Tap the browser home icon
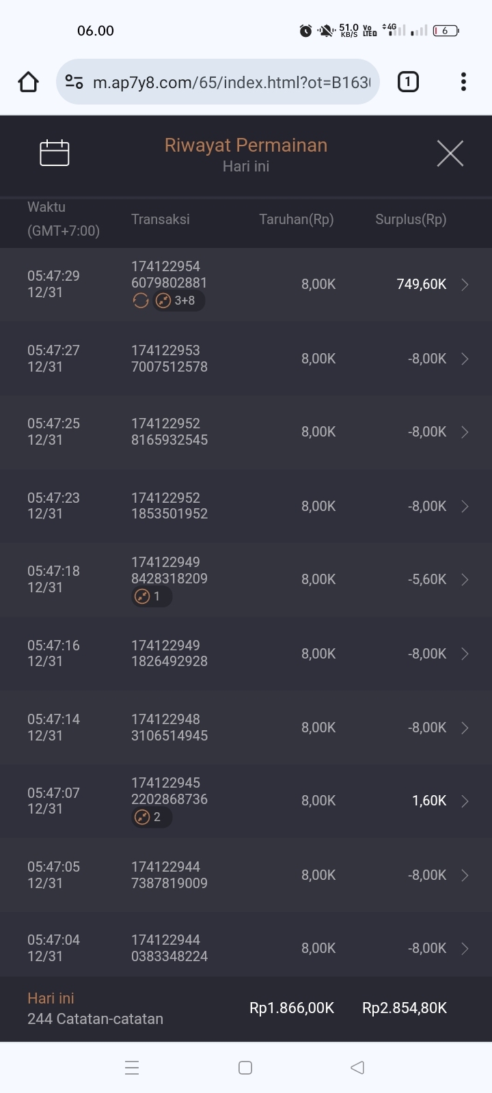Viewport: 492px width, 1093px height. pos(28,82)
